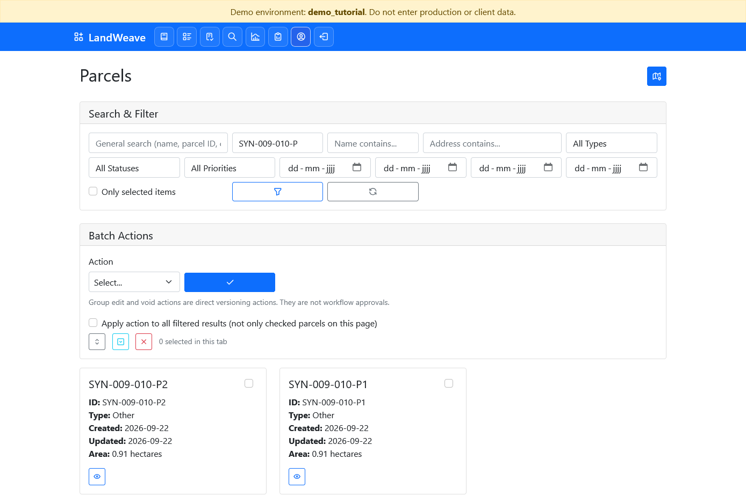This screenshot has width=746, height=503.
Task: Open calendar picker on first date field
Action: pos(357,167)
